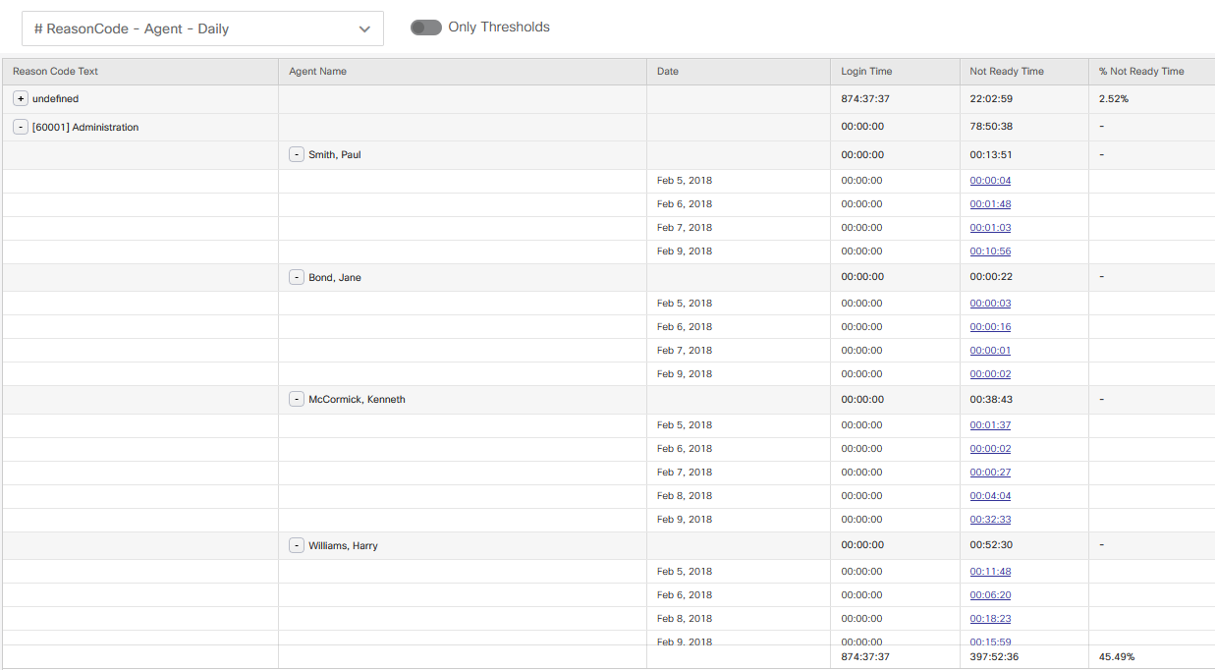Select undefined Login Time 874:37:37
The width and height of the screenshot is (1215, 670).
pos(865,99)
